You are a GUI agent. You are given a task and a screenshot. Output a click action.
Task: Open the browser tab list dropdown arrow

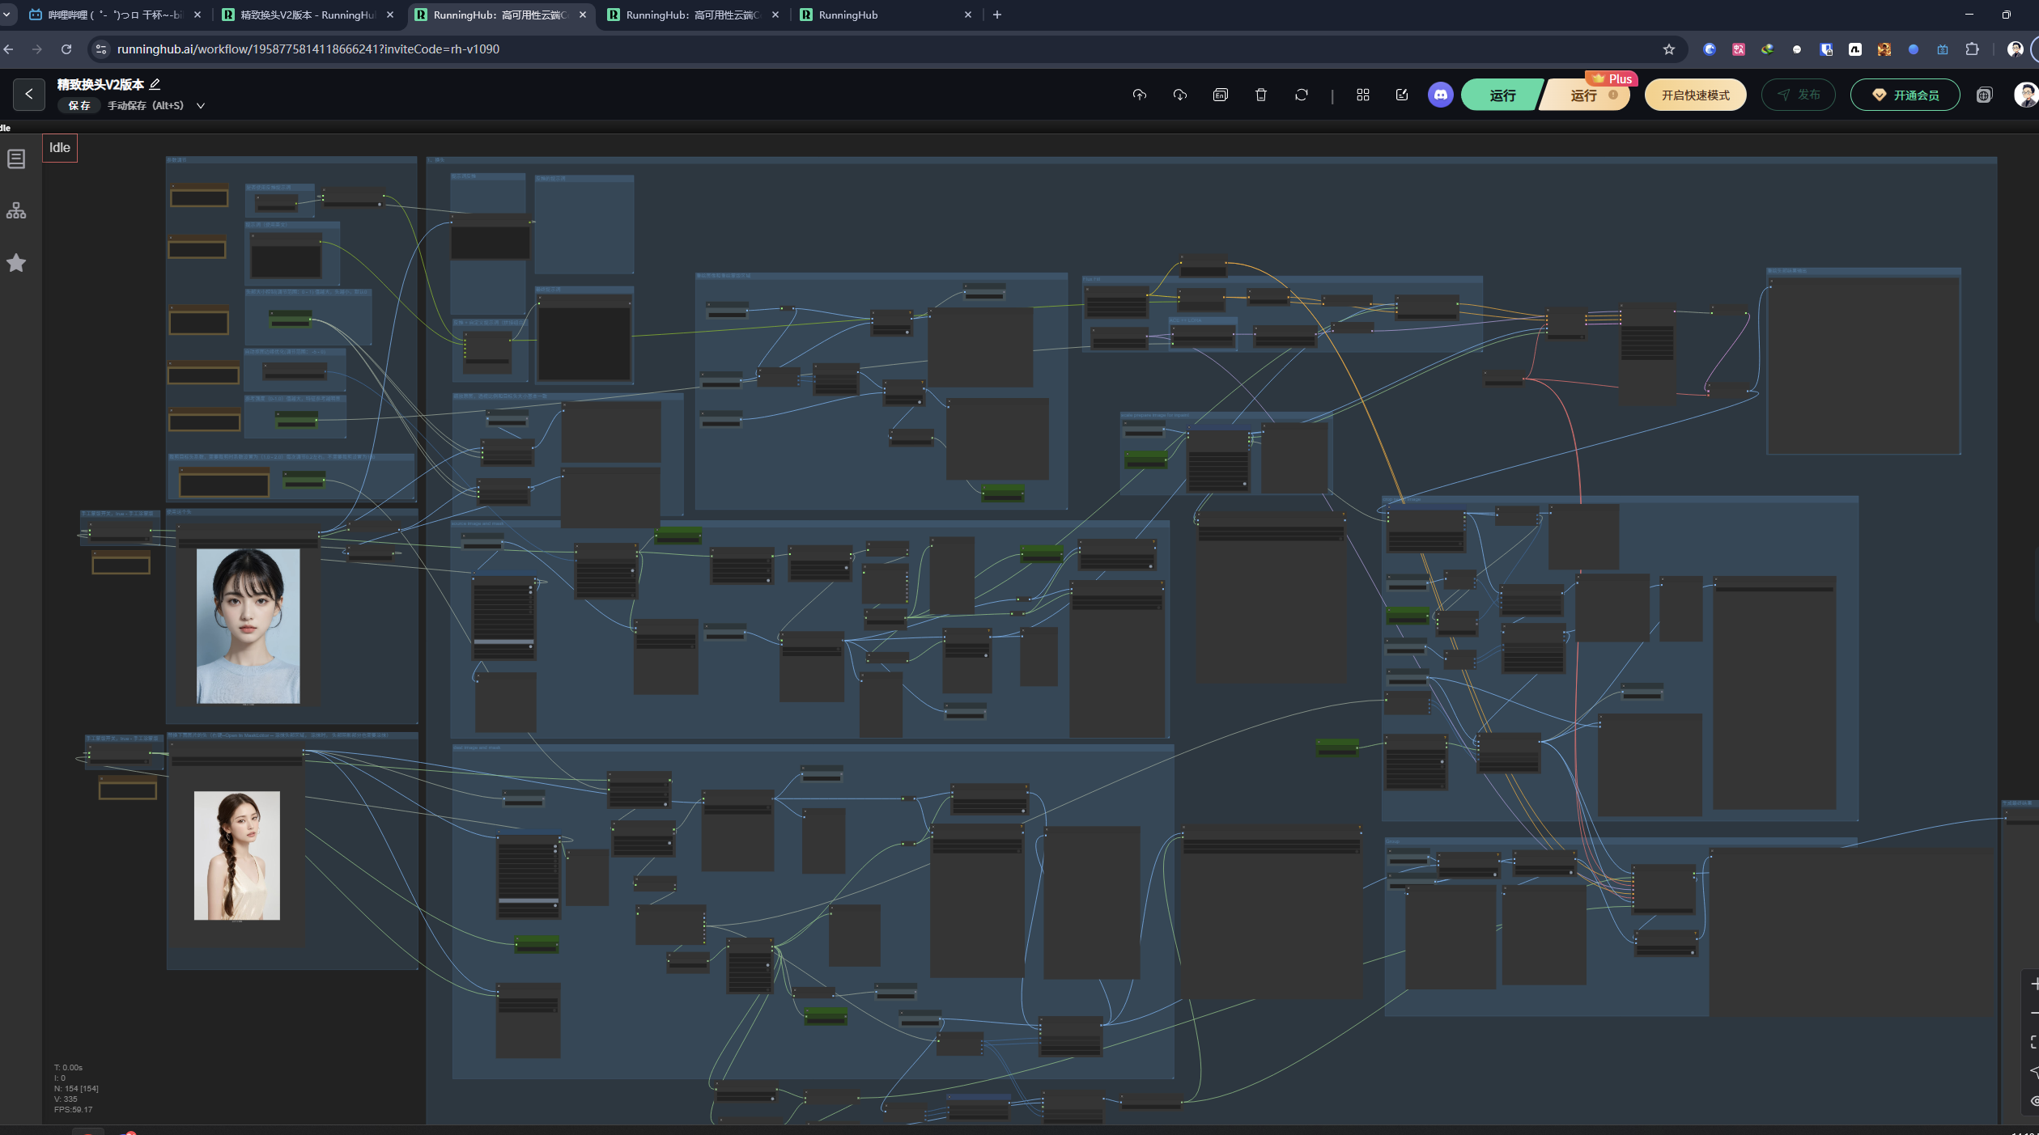click(x=6, y=15)
